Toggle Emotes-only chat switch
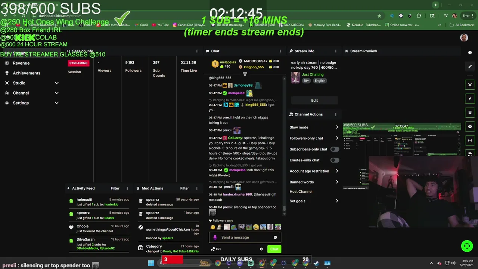 [x=335, y=160]
